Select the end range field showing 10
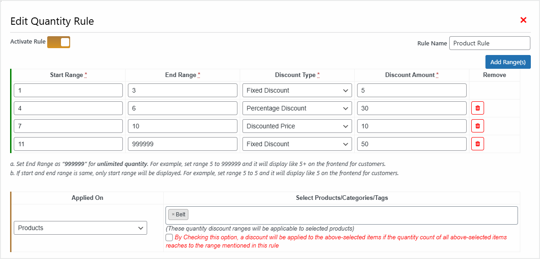 point(182,126)
